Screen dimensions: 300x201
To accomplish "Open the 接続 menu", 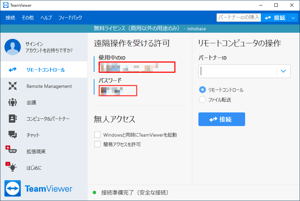I will pos(10,18).
